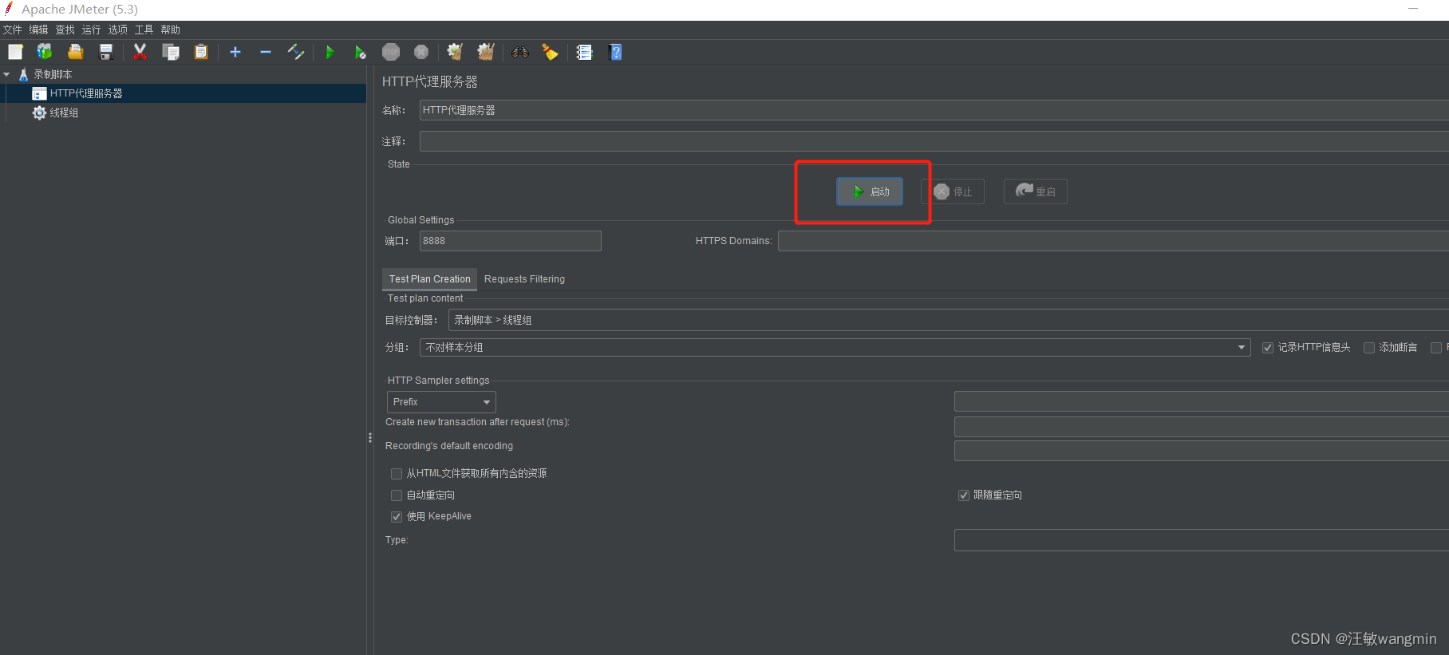Open the 编辑 menu
The height and width of the screenshot is (655, 1449).
pyautogui.click(x=39, y=30)
